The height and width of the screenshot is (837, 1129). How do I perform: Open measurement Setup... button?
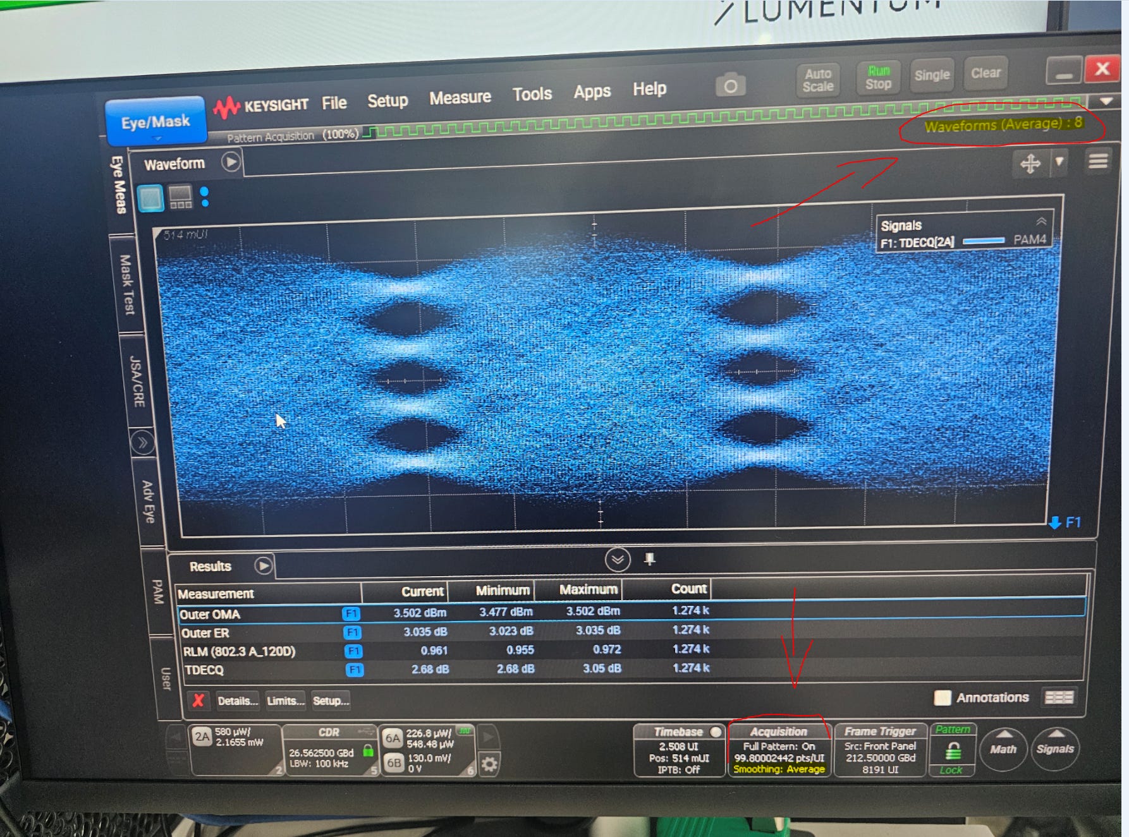[x=331, y=701]
